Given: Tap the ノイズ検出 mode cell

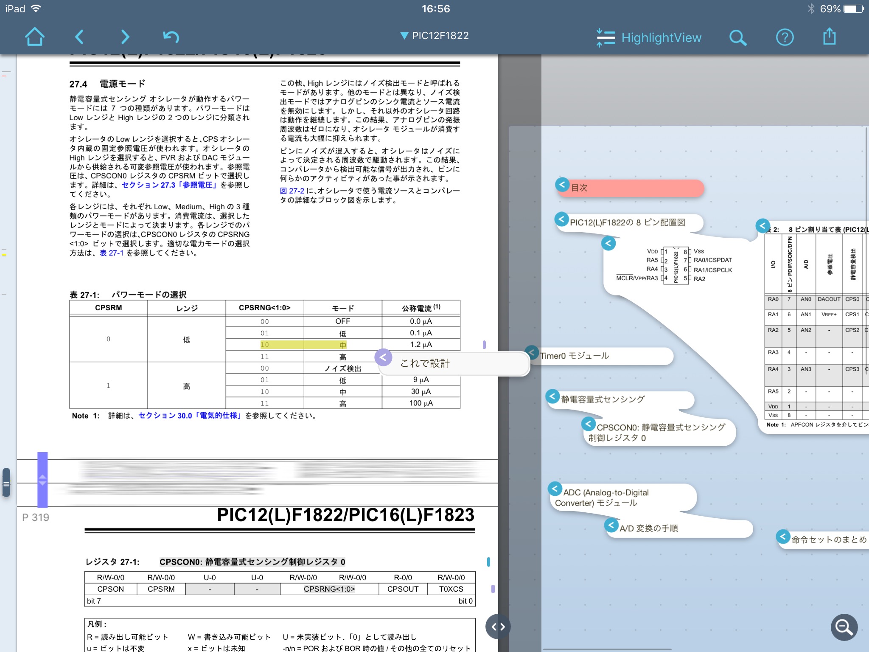Looking at the screenshot, I should pos(343,368).
